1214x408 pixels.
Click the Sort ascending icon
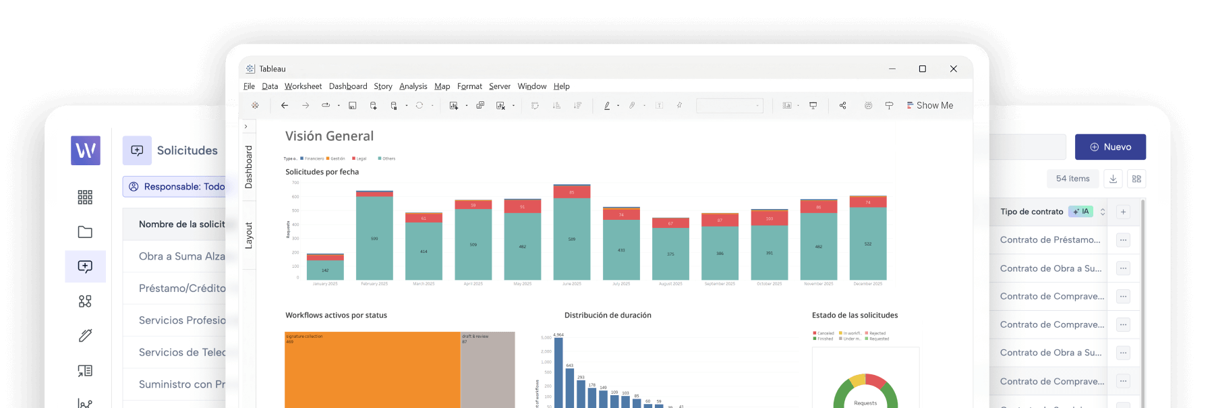tap(556, 105)
